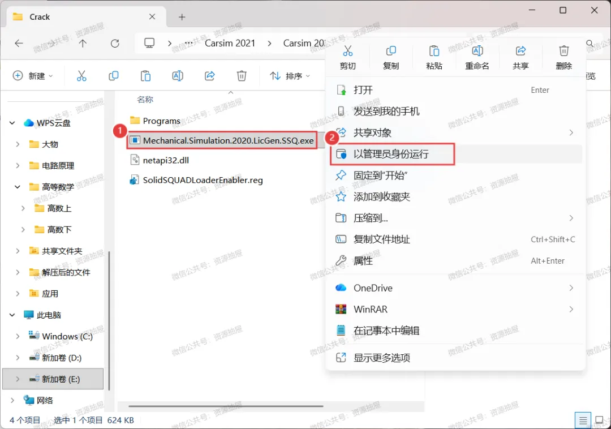This screenshot has width=611, height=429.
Task: Collapse the 此电脑 tree node
Action: tap(12, 315)
